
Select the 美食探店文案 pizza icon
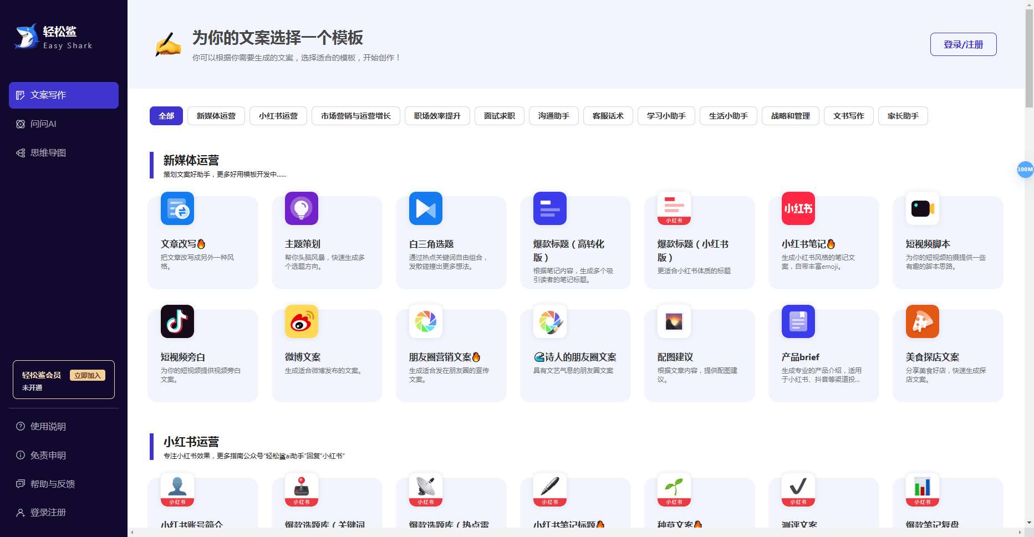point(923,321)
